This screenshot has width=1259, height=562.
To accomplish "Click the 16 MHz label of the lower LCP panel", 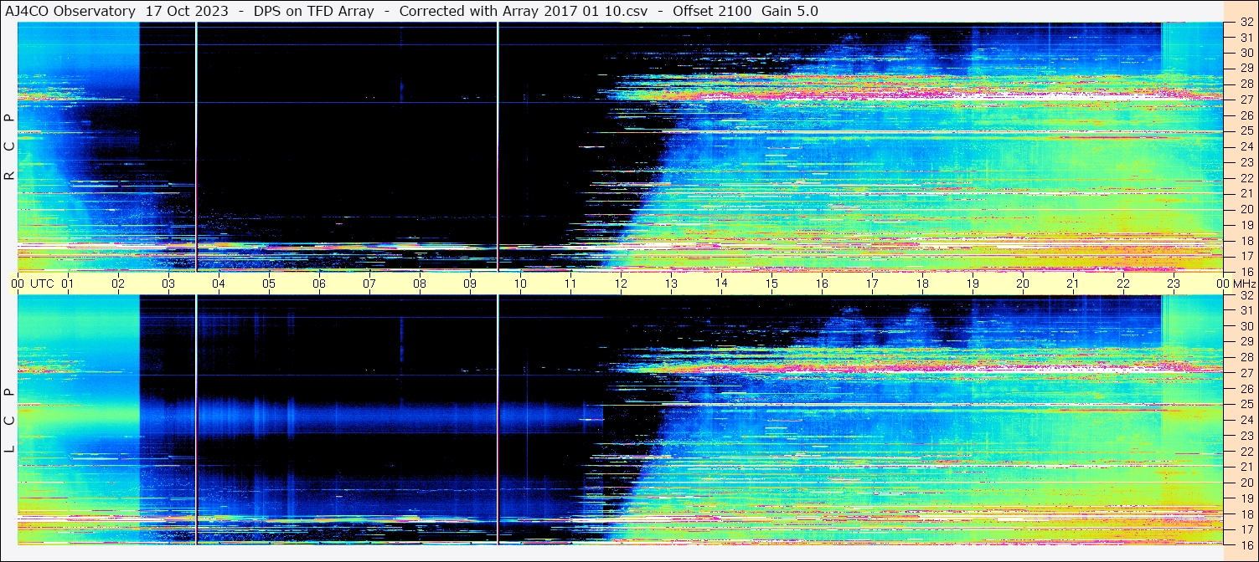I will click(x=1245, y=544).
